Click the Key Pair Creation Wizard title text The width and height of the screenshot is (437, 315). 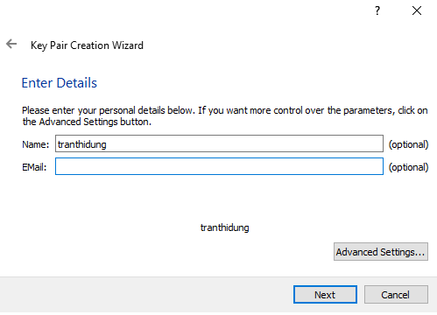tap(87, 45)
